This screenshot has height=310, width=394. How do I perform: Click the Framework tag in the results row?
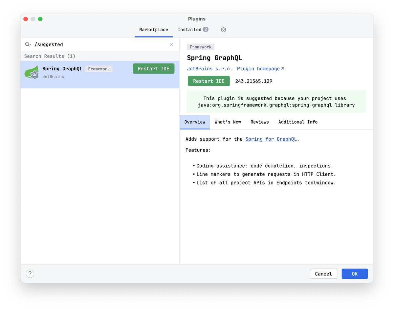point(99,69)
